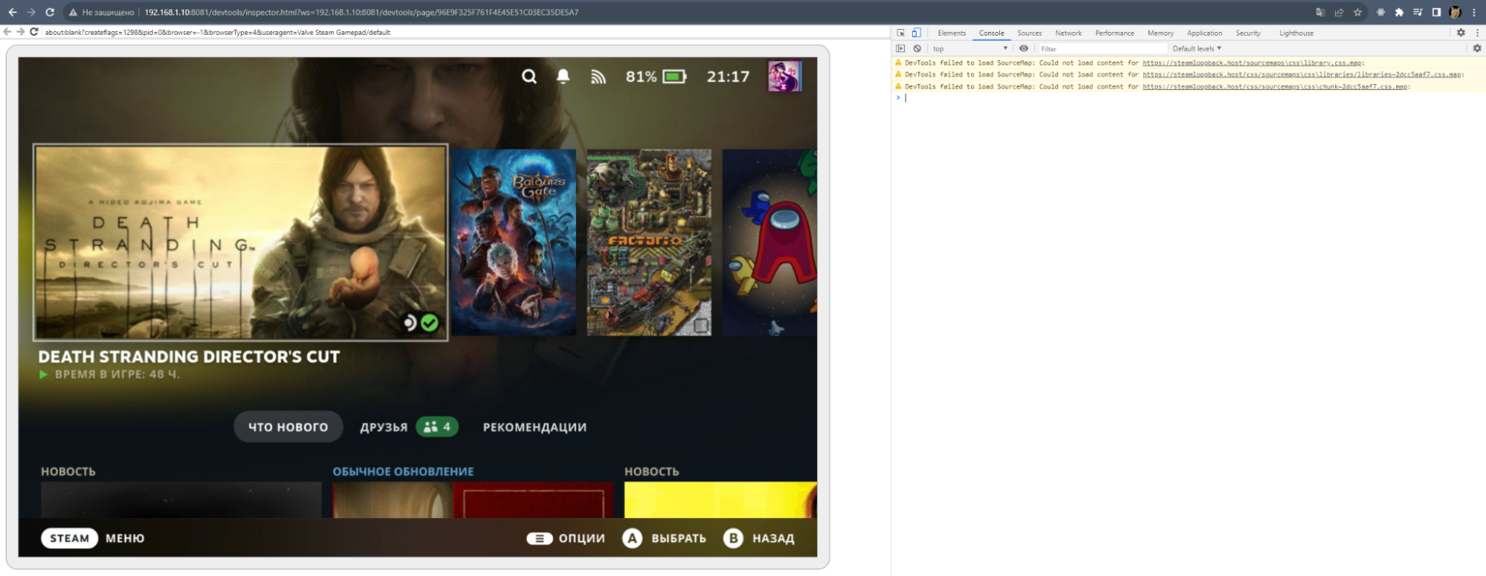The width and height of the screenshot is (1486, 576).
Task: Click Chrome share page icon
Action: tap(1339, 12)
